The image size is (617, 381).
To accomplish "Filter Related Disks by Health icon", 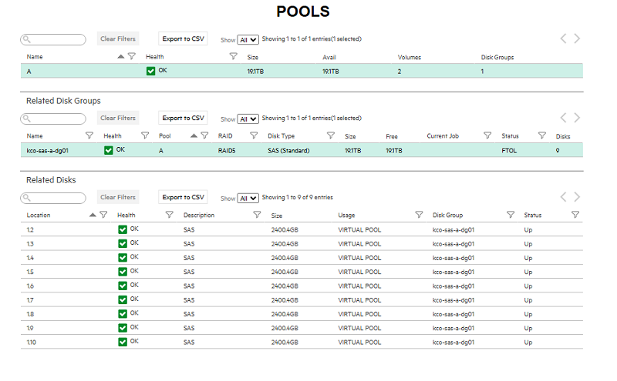I will click(x=169, y=215).
